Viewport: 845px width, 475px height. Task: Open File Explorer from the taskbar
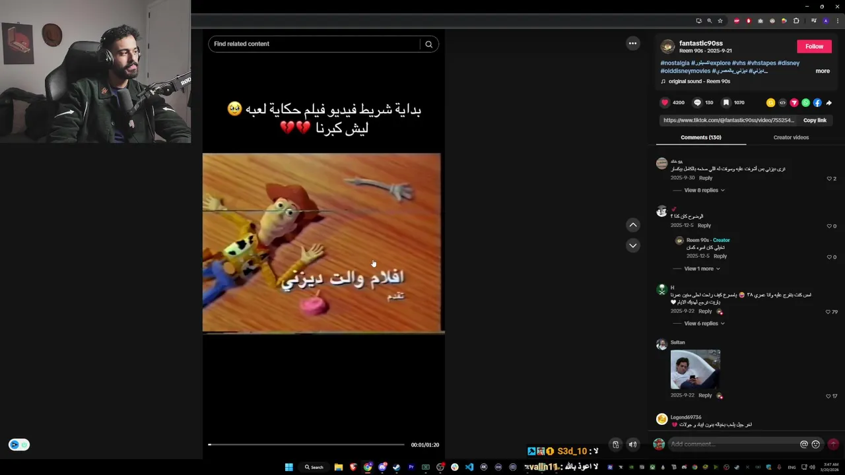click(x=338, y=467)
